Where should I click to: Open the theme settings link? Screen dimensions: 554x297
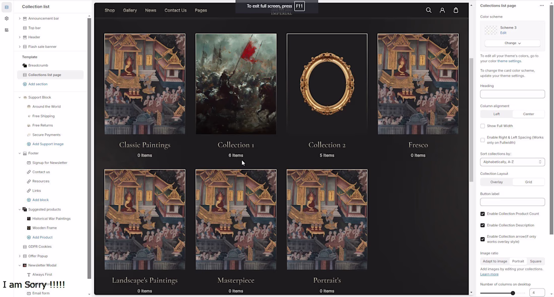pyautogui.click(x=509, y=61)
